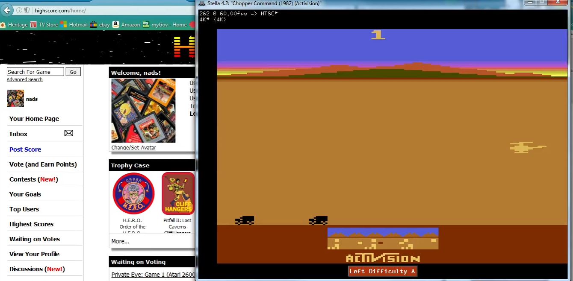Select the Pitfall II: Lost Caverns trophy caption
This screenshot has height=281, width=573.
point(177,226)
